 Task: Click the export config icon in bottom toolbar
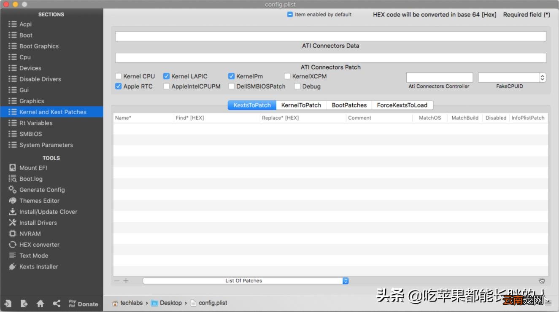pyautogui.click(x=24, y=304)
